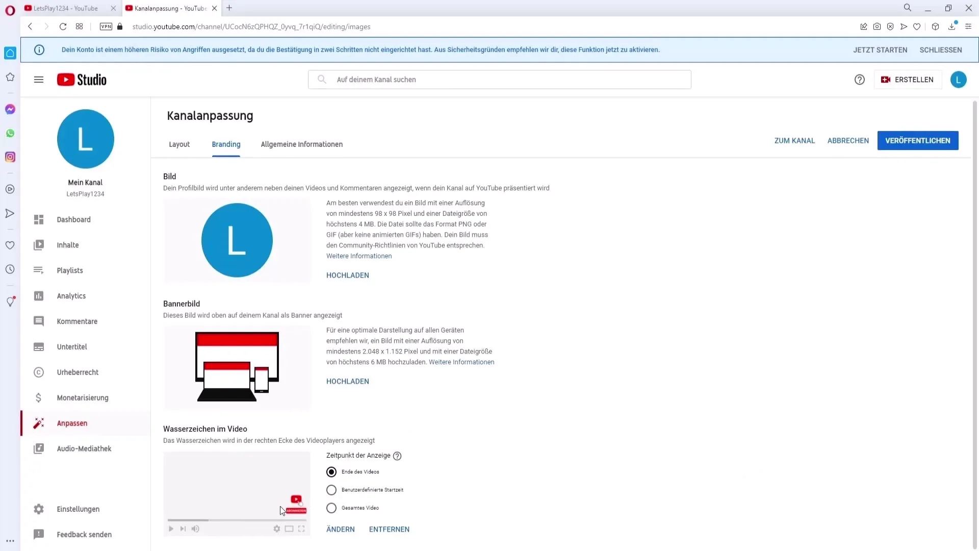Click playback play button in watermark preview
Screen dimensions: 979x551
click(171, 529)
